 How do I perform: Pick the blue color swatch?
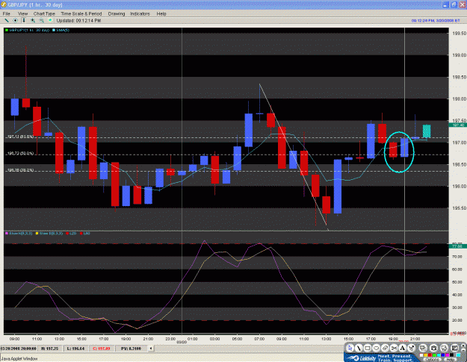click(x=443, y=355)
